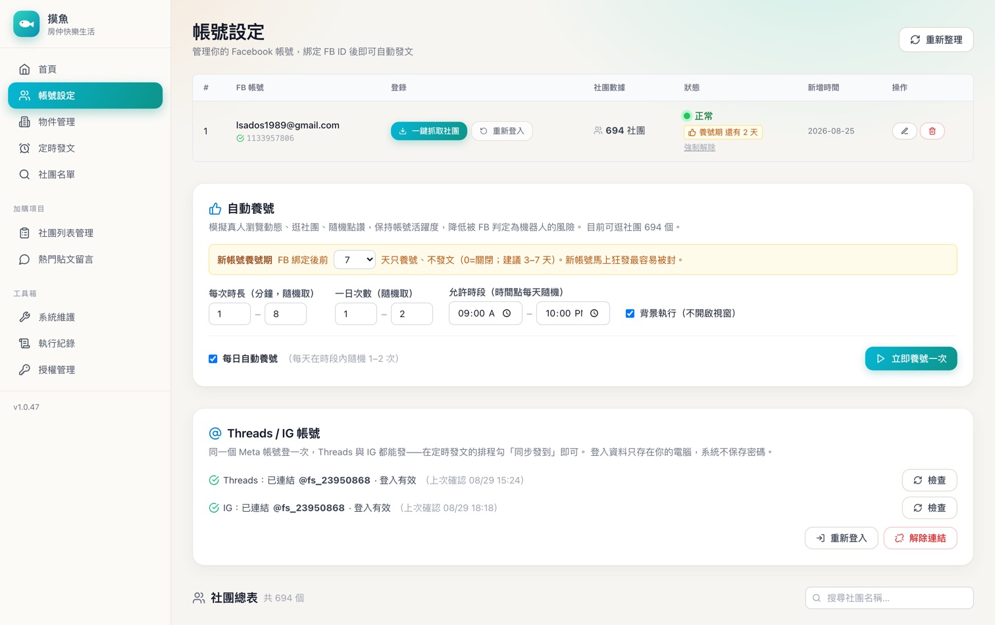Click the @ icon beside Threads / IG 帳號
The image size is (995, 625).
(215, 433)
